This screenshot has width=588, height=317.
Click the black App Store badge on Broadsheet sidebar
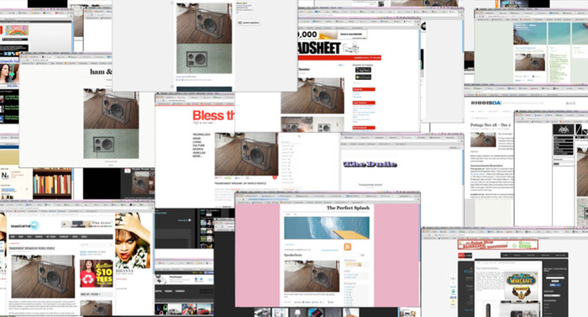pos(363,71)
